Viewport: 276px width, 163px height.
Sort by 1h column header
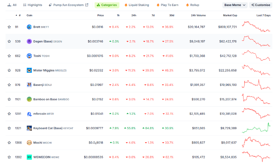click(118, 15)
